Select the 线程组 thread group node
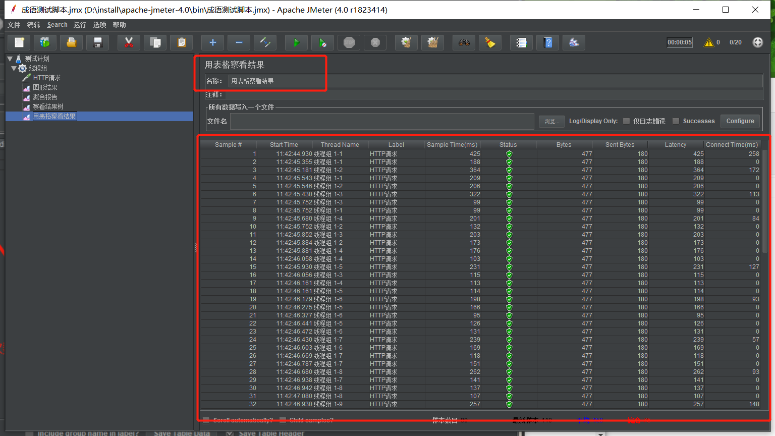The image size is (775, 436). pyautogui.click(x=38, y=68)
